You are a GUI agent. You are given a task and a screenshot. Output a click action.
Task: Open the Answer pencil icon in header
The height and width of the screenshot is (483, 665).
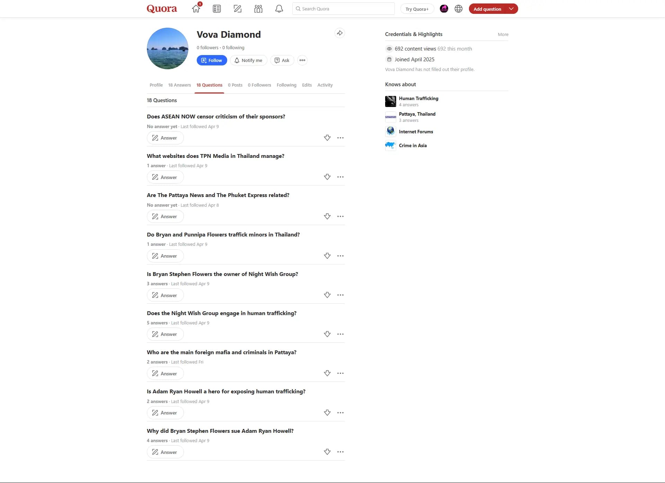point(238,9)
